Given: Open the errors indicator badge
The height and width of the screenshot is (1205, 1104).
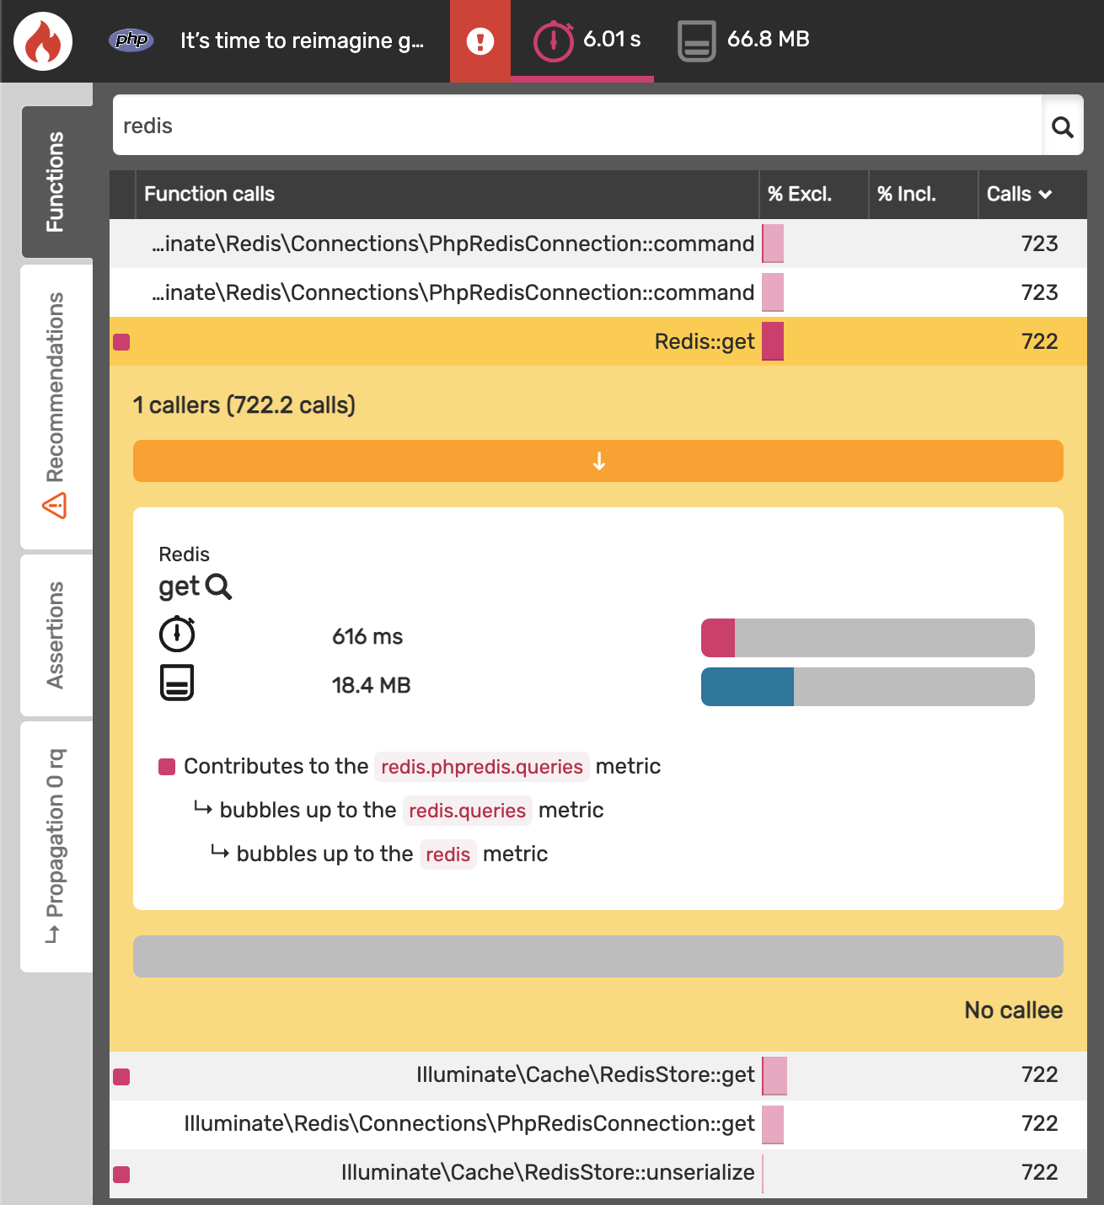Looking at the screenshot, I should point(480,38).
